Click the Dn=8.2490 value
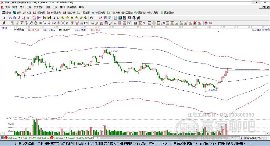This screenshot has height=146, width=270. (80, 30)
